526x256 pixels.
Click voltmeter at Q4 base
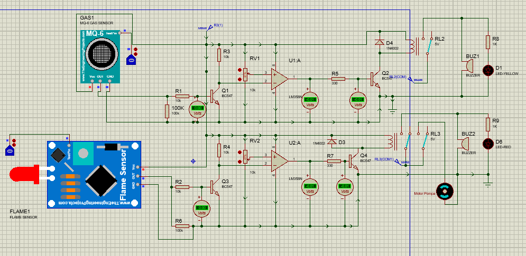345,187
